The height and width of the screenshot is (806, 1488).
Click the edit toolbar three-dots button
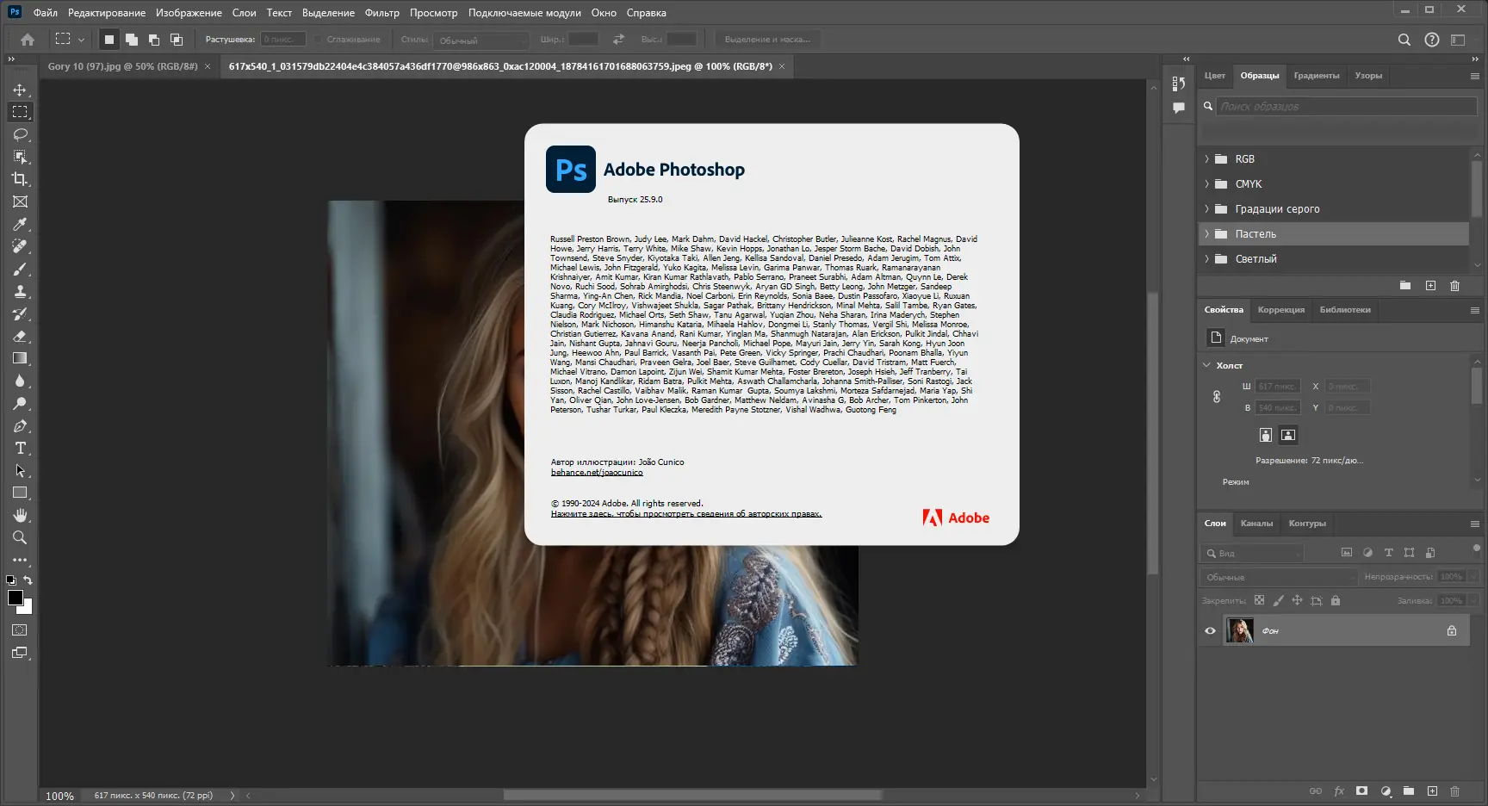pos(20,560)
